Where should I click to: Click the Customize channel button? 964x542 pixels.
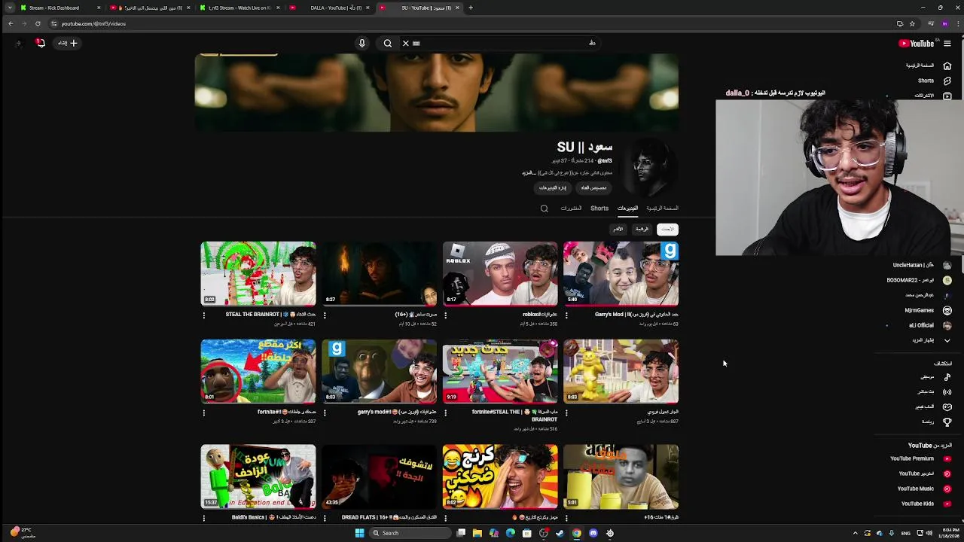(x=593, y=187)
